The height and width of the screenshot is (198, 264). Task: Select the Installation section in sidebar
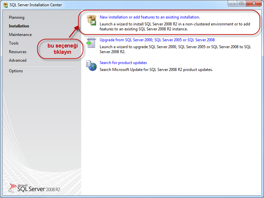pyautogui.click(x=19, y=26)
